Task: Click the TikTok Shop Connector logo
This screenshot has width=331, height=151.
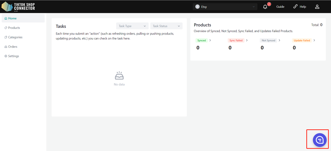Action: [x=18, y=6]
